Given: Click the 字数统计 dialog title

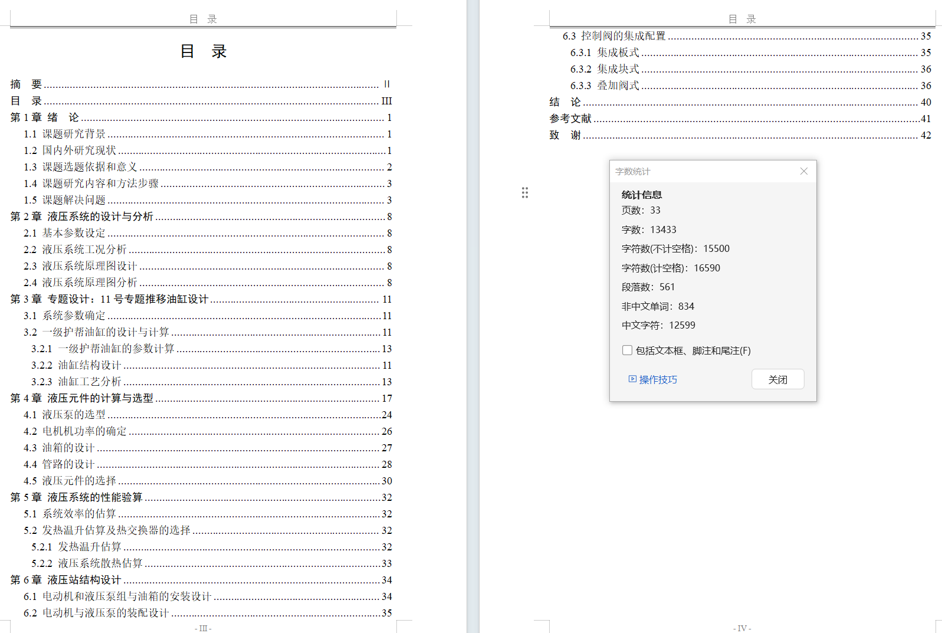Looking at the screenshot, I should 632,172.
